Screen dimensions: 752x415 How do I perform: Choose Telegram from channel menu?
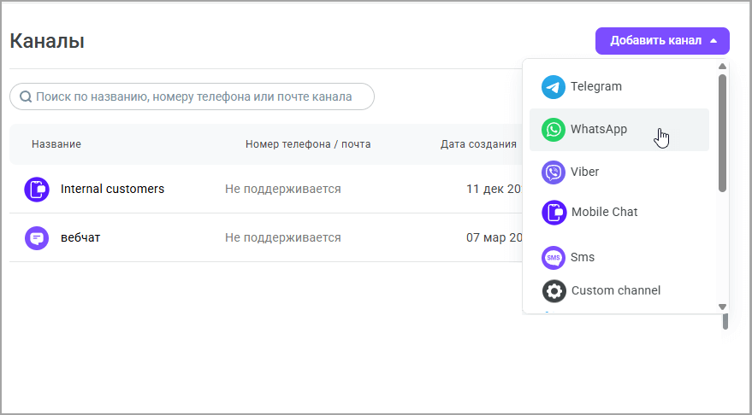619,87
